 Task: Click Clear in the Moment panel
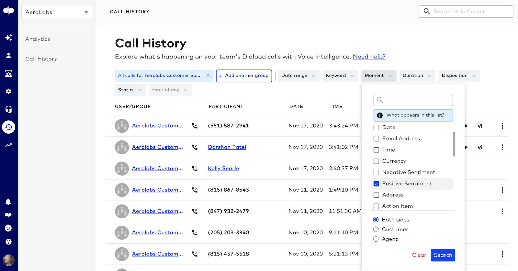tap(419, 255)
